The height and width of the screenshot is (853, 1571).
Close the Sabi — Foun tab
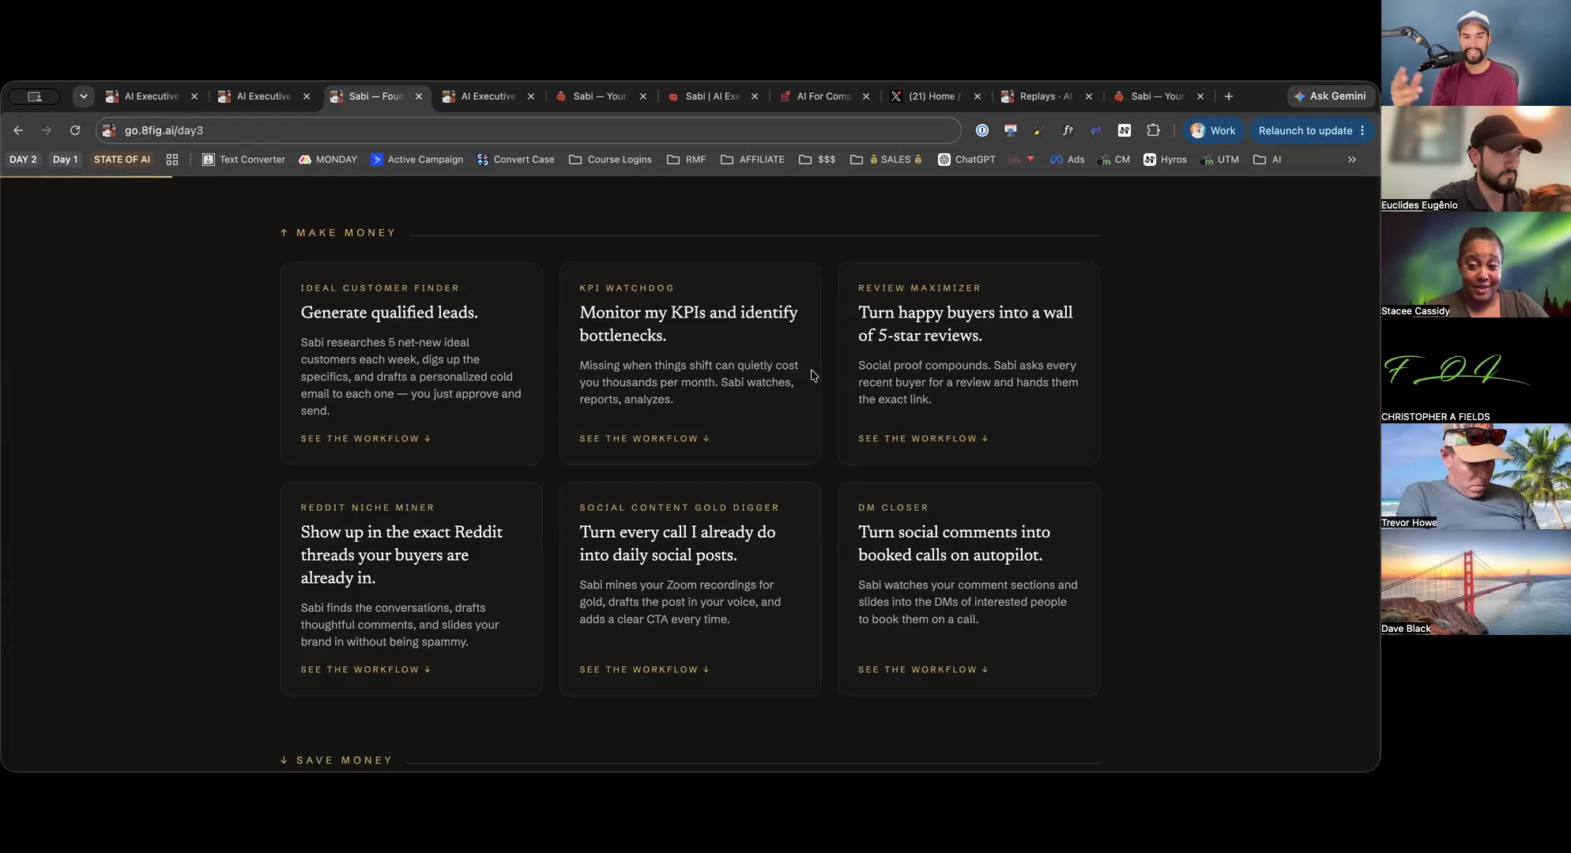pyautogui.click(x=419, y=96)
